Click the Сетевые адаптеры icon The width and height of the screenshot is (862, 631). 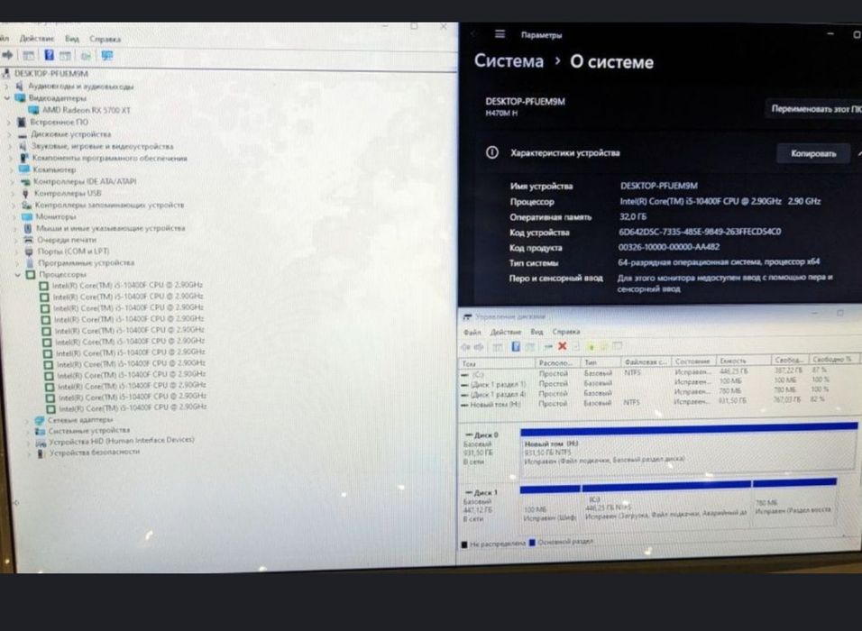click(39, 420)
